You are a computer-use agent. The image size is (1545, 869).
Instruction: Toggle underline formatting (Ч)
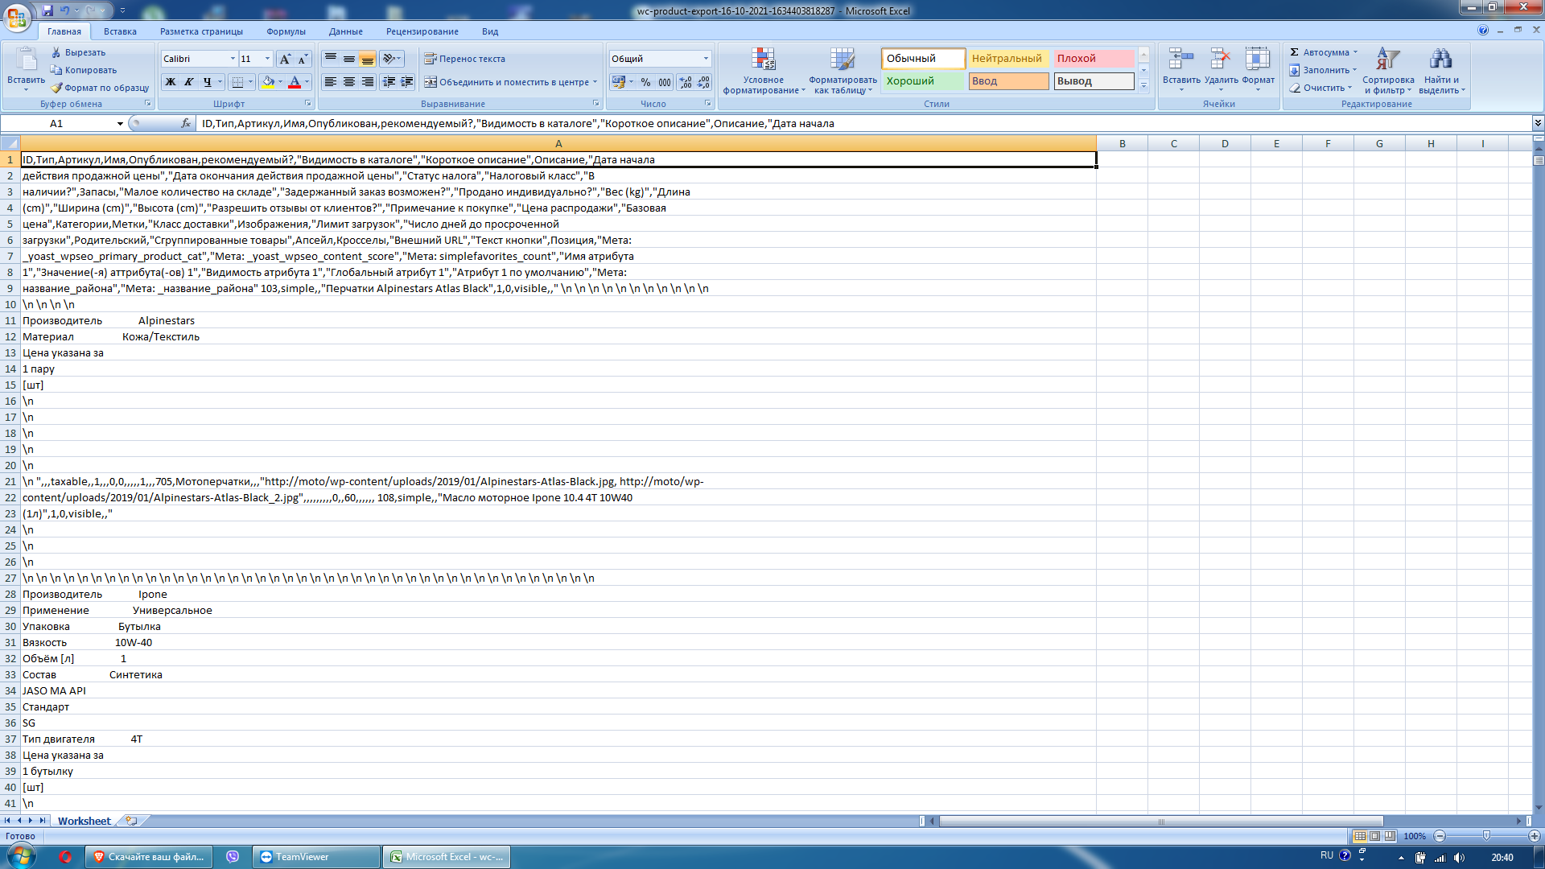point(208,82)
